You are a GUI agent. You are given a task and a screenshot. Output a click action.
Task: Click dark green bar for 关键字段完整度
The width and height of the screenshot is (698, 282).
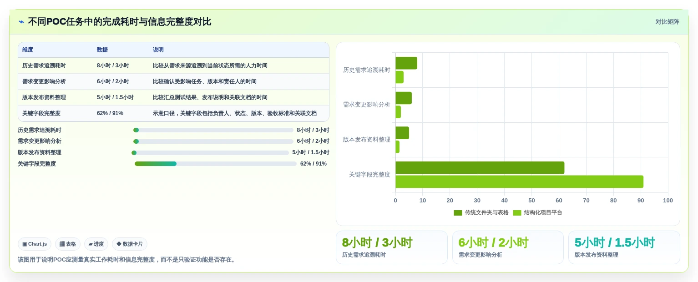click(480, 168)
